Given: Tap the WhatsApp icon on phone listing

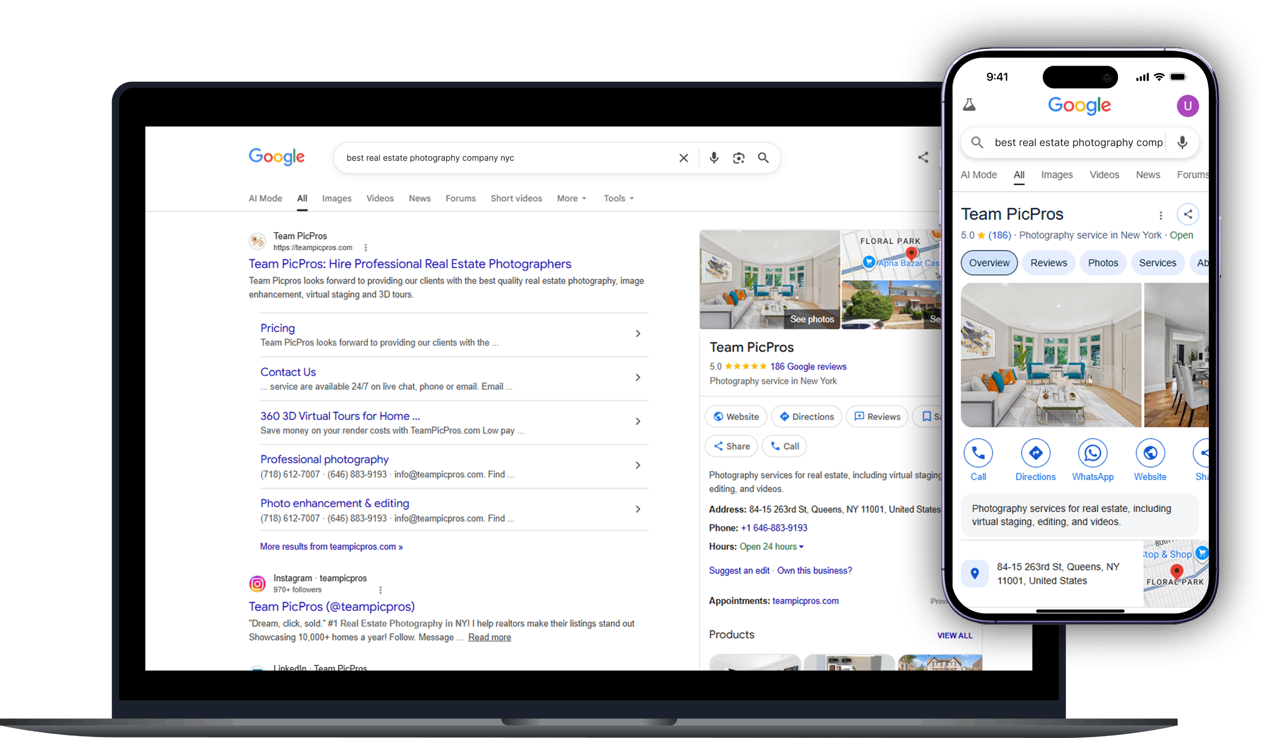Looking at the screenshot, I should tap(1093, 453).
